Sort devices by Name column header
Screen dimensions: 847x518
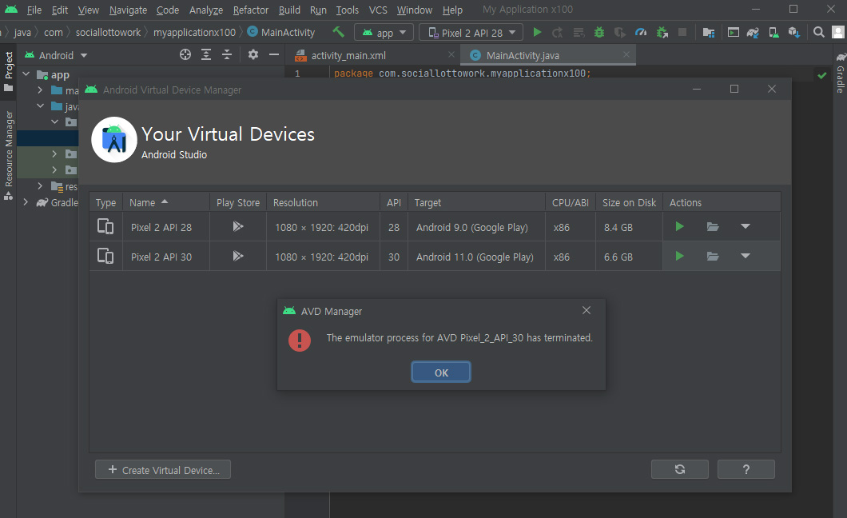point(166,202)
